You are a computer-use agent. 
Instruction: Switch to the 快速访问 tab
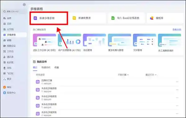pyautogui.click(x=46, y=68)
